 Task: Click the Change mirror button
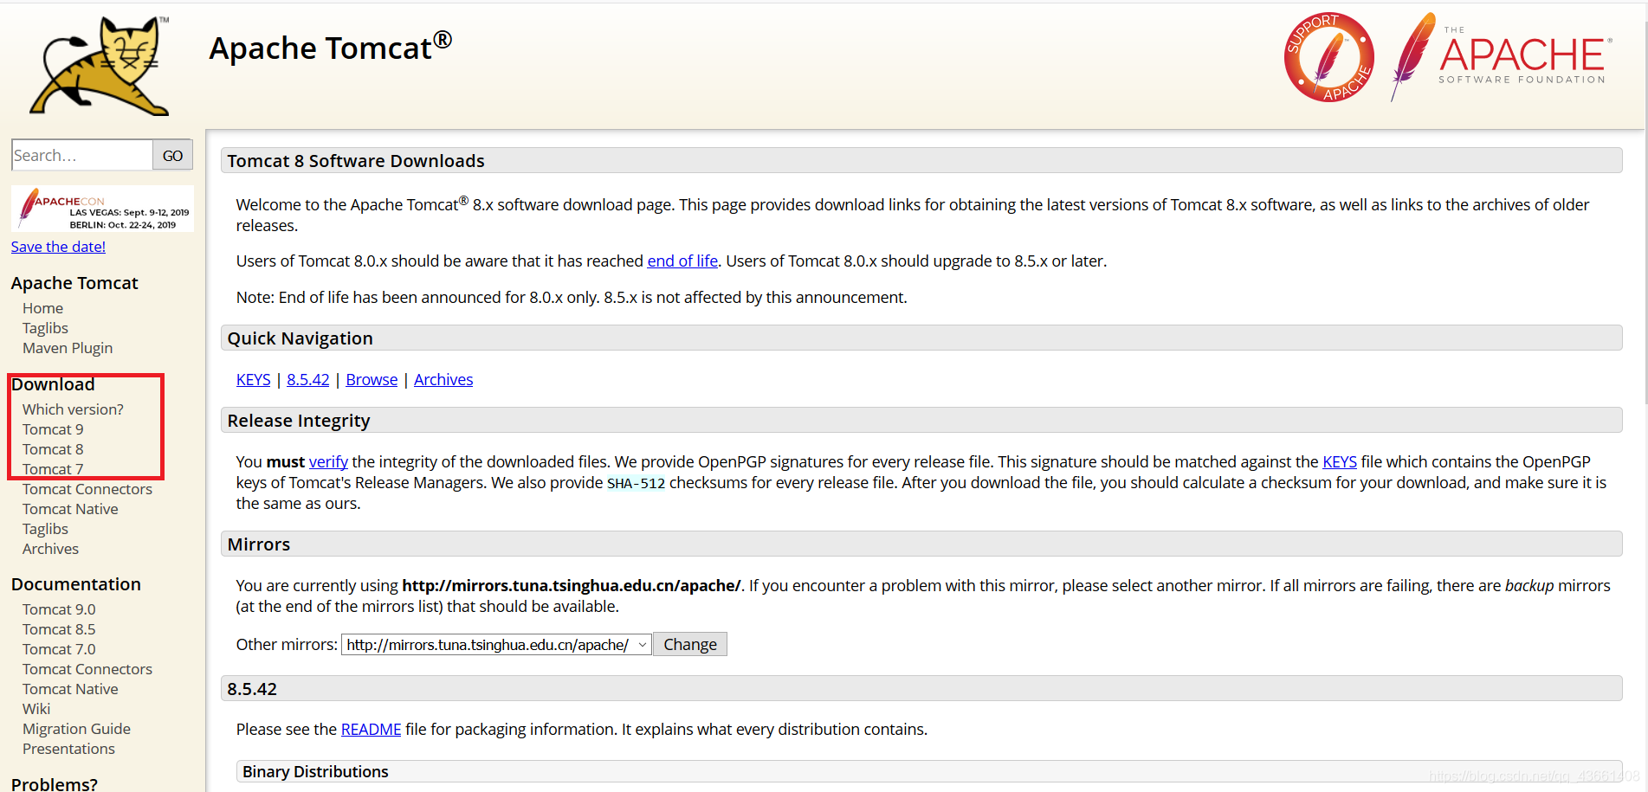coord(690,644)
